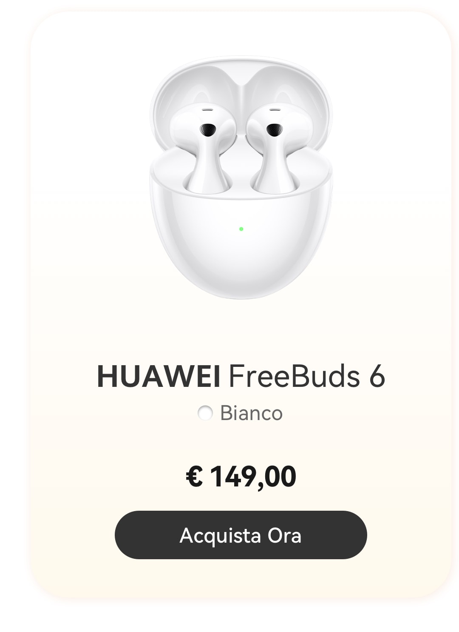This screenshot has height=632, width=459.
Task: Click the open lid of charging case
Action: [241, 98]
